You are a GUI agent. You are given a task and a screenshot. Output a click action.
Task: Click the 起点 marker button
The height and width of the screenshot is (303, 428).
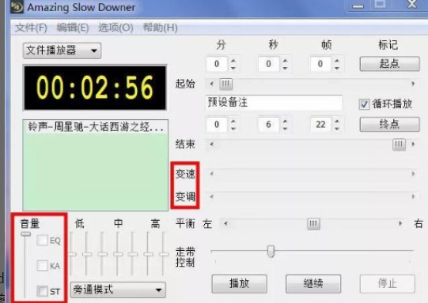click(389, 64)
